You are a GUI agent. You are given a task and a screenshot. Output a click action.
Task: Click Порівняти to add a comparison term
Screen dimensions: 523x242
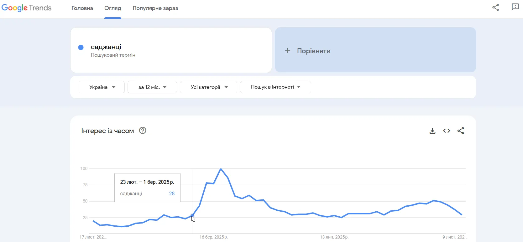314,50
